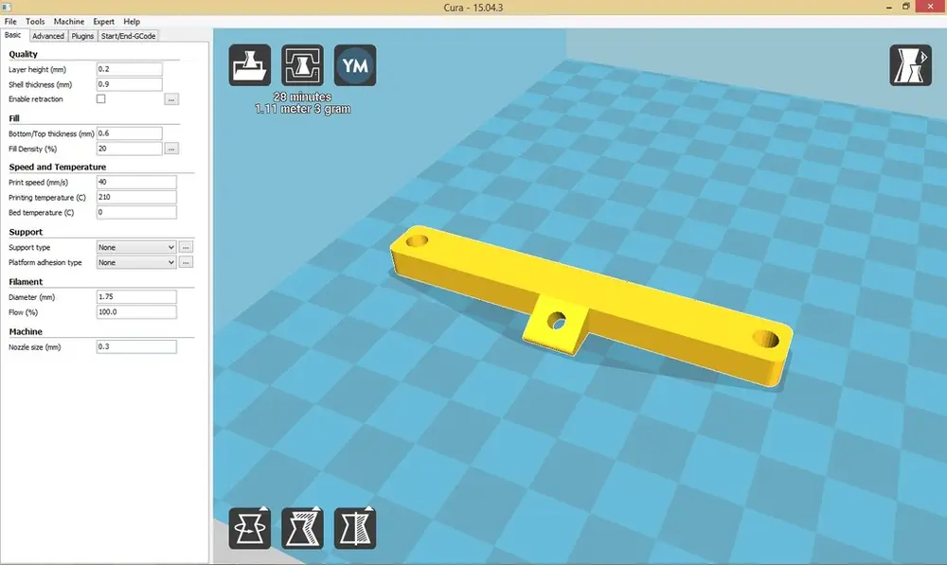Select the Rotate tool icon
The height and width of the screenshot is (565, 947).
point(249,528)
